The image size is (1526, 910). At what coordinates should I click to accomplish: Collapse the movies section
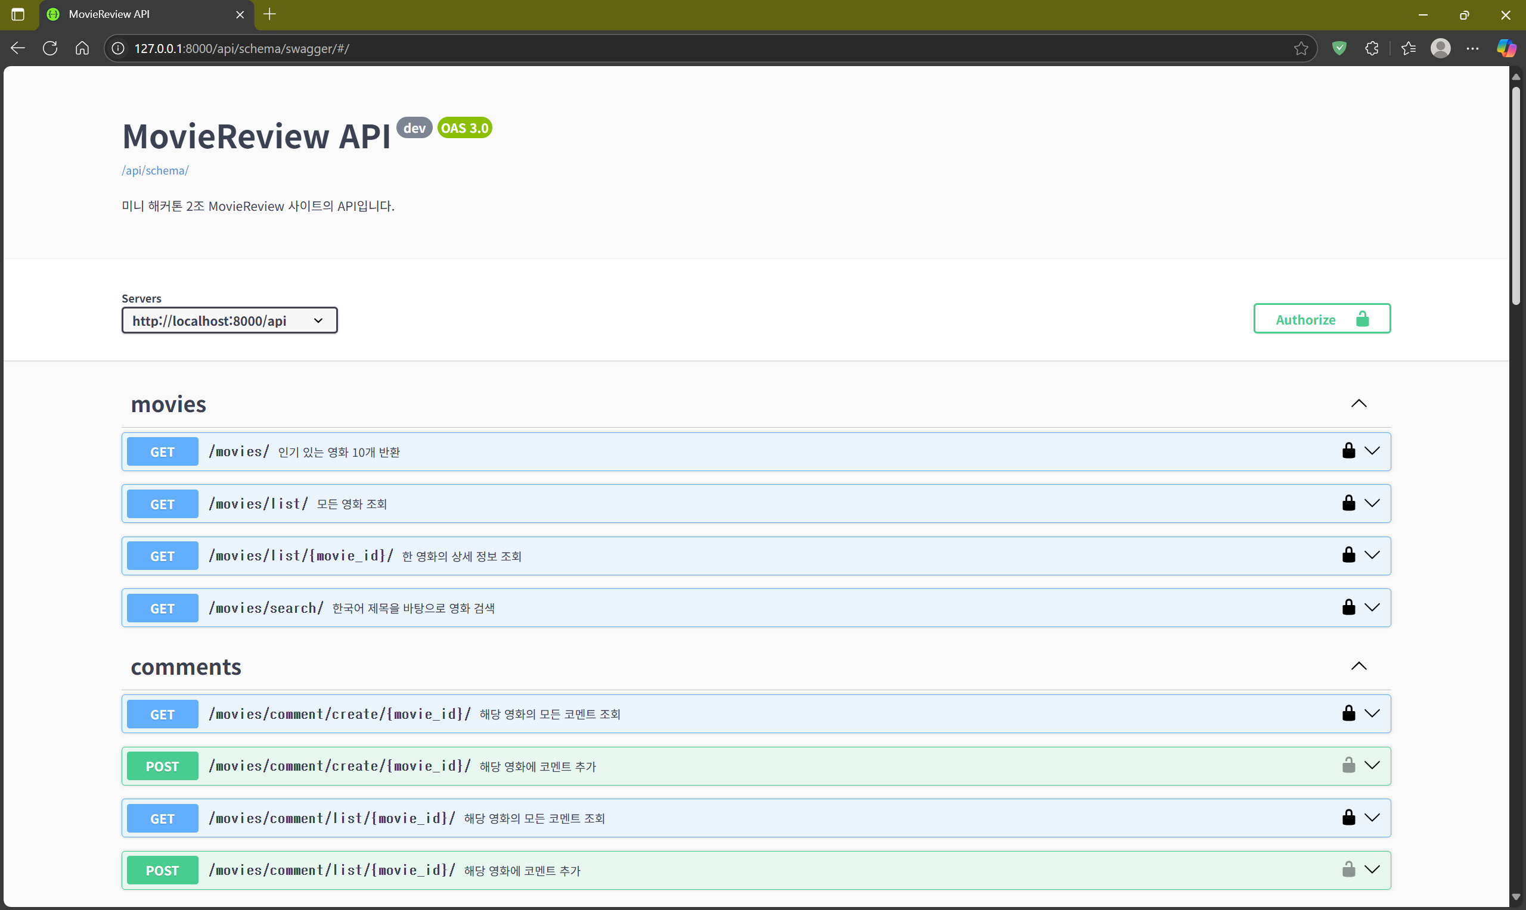coord(1358,404)
